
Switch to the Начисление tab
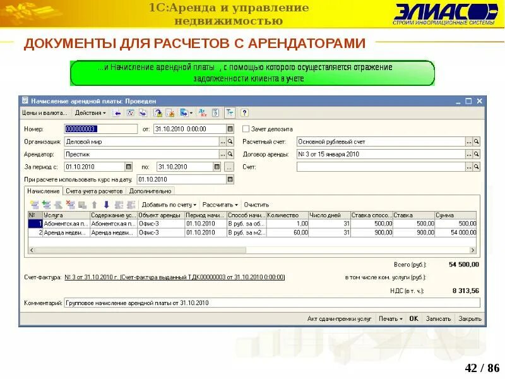click(x=43, y=191)
